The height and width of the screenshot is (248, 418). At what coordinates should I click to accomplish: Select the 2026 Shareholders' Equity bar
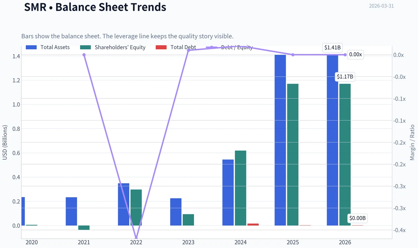pyautogui.click(x=345, y=155)
